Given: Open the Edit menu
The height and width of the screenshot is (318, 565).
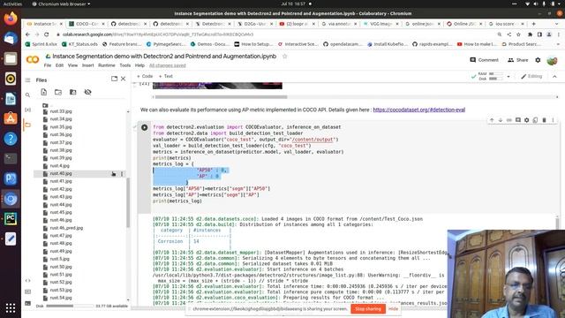Looking at the screenshot, I should (x=59, y=65).
